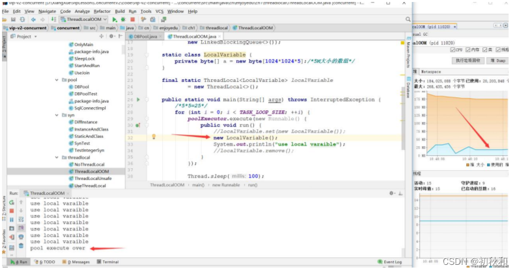Open the VisualVM tab list dropdown arrow
This screenshot has width=517, height=272.
point(505,25)
